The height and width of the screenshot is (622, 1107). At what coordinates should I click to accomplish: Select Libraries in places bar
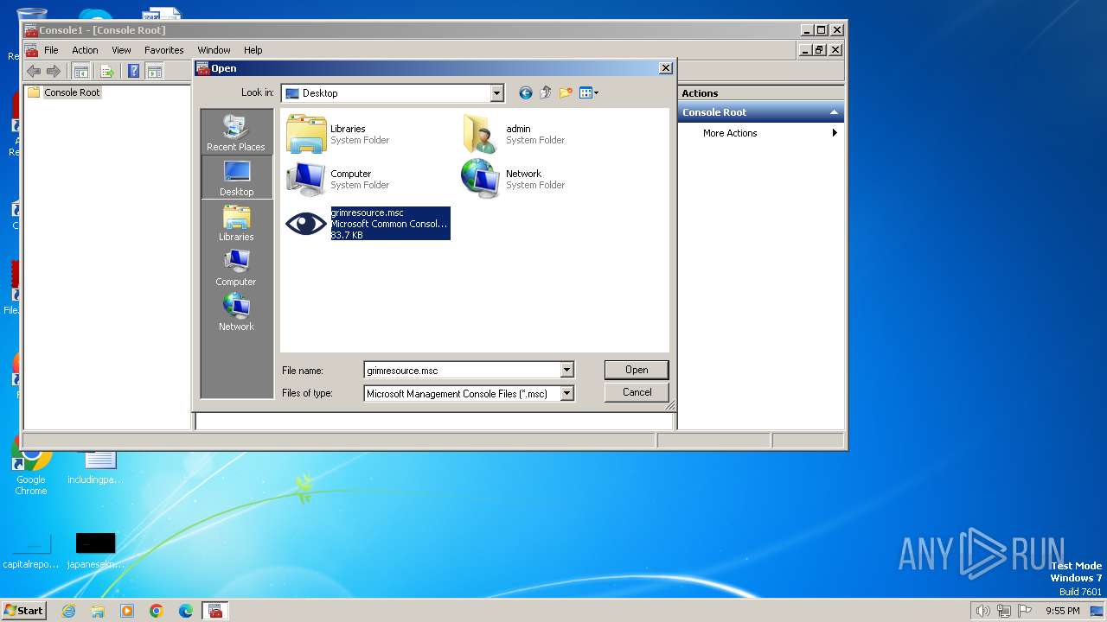(x=236, y=222)
